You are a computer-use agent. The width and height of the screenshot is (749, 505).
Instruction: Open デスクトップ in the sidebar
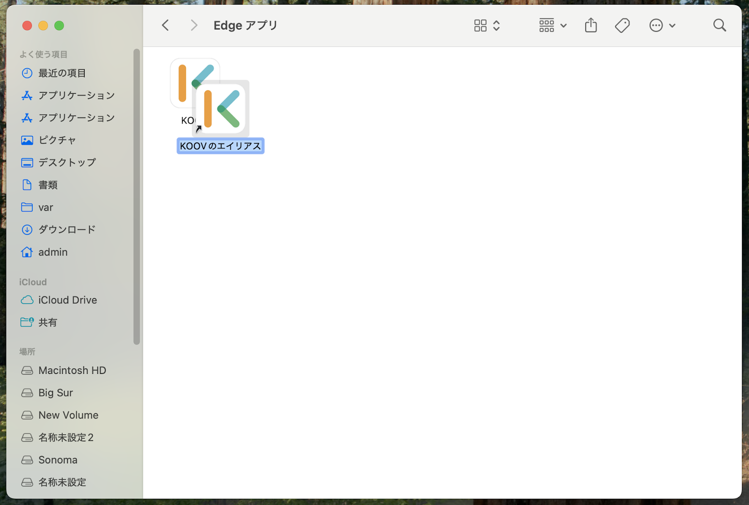coord(59,162)
